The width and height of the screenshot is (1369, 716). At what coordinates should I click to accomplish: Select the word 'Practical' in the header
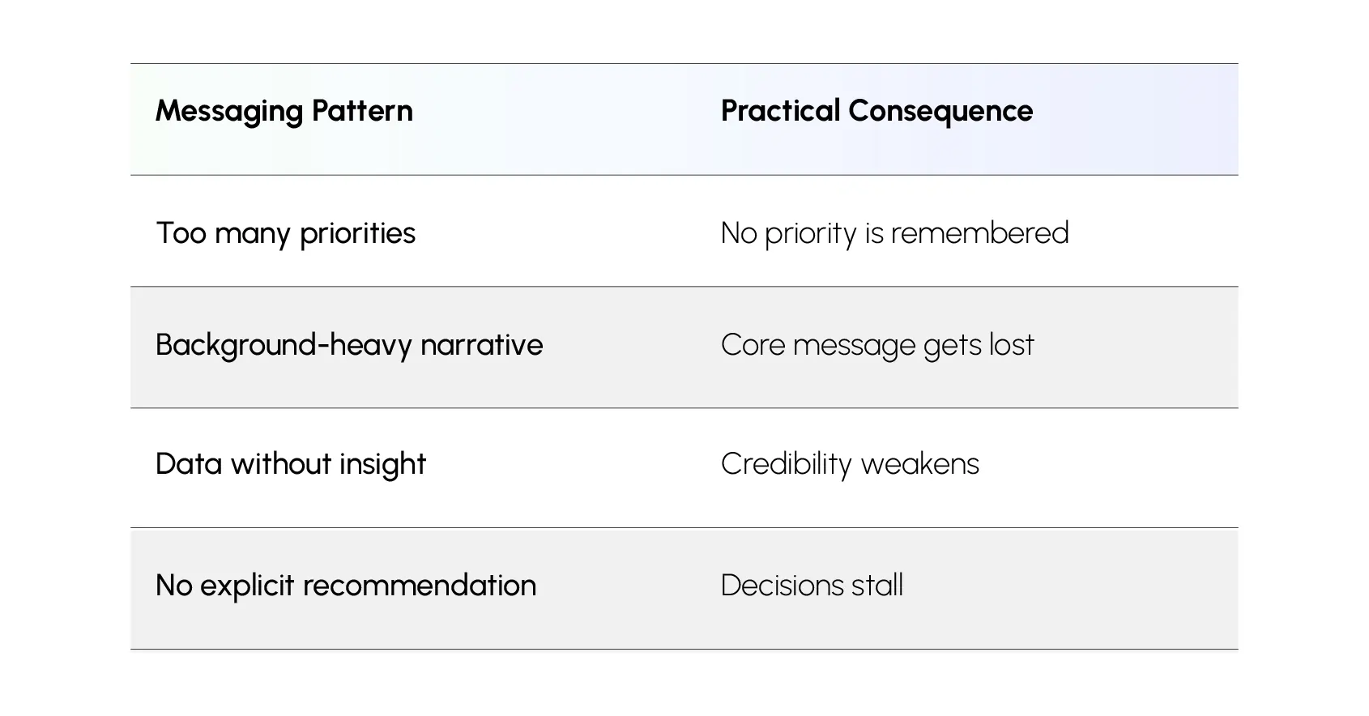[780, 111]
